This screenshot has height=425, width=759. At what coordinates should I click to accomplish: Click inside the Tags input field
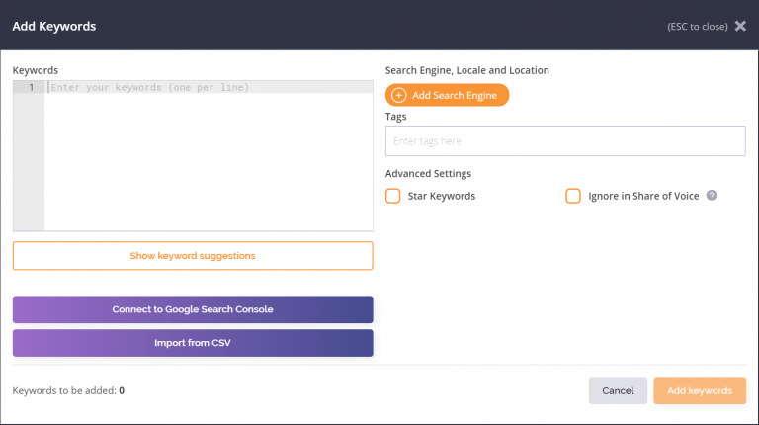tap(565, 141)
